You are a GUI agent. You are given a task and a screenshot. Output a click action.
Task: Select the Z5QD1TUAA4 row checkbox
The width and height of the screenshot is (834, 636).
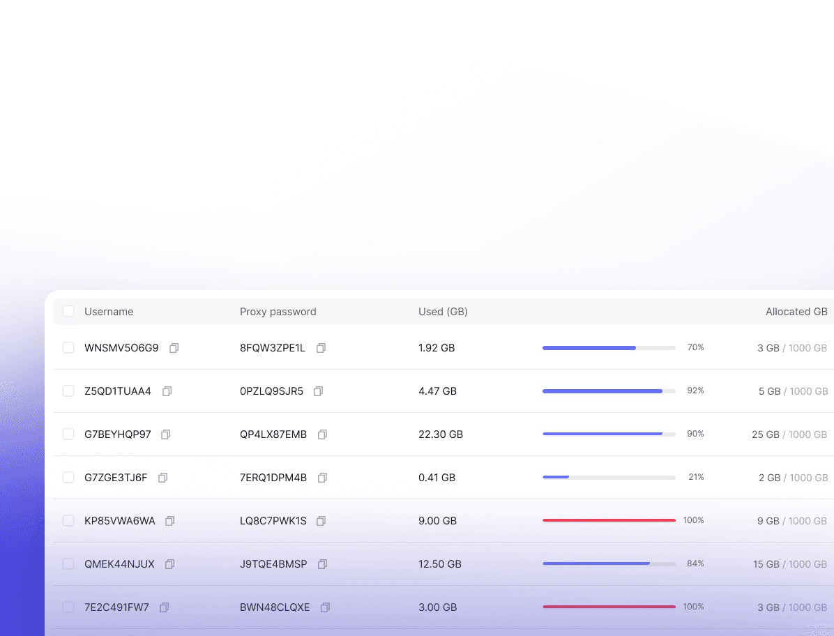tap(68, 391)
